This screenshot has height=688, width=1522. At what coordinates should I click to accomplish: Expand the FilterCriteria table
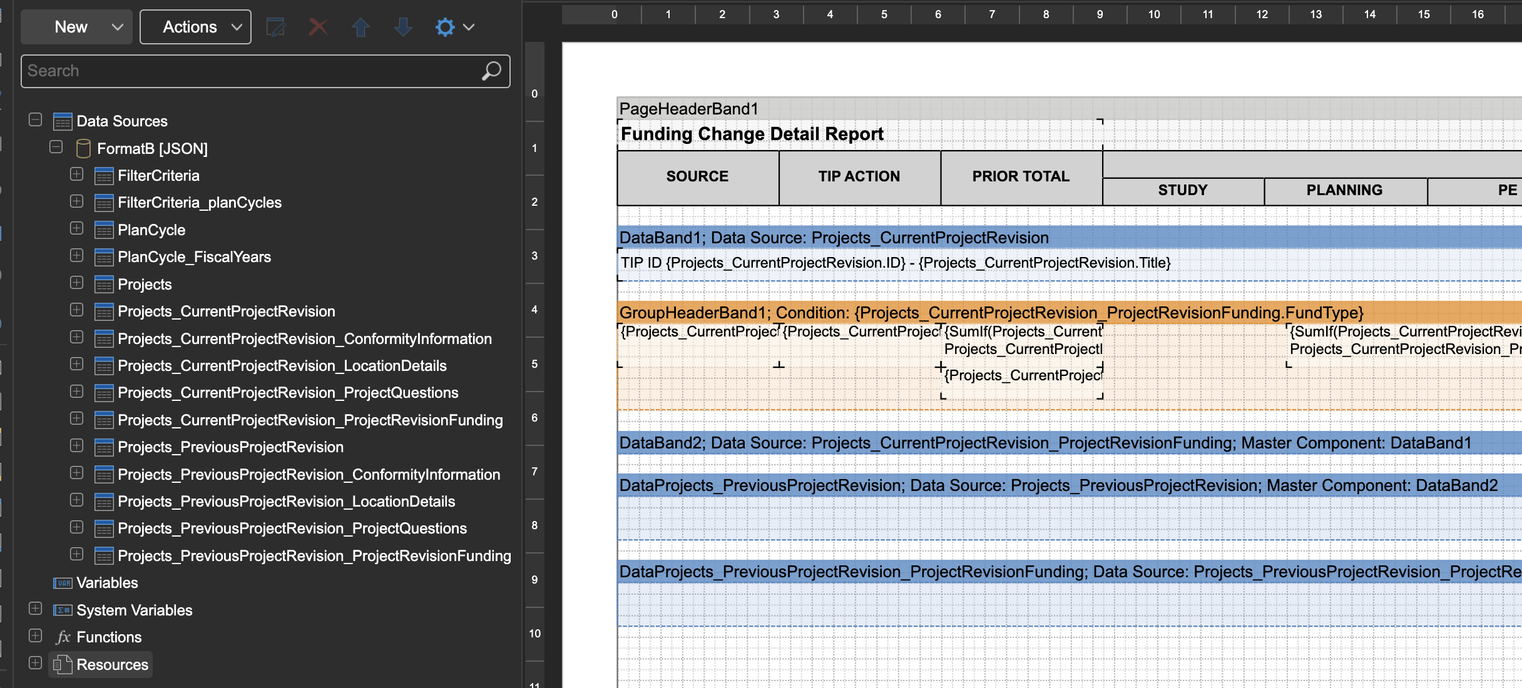tap(77, 174)
